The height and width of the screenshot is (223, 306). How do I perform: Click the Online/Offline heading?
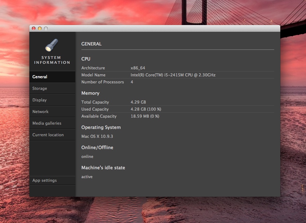(x=97, y=148)
